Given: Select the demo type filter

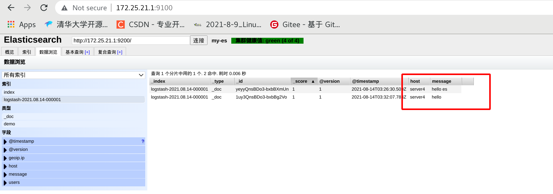Looking at the screenshot, I should coord(74,124).
